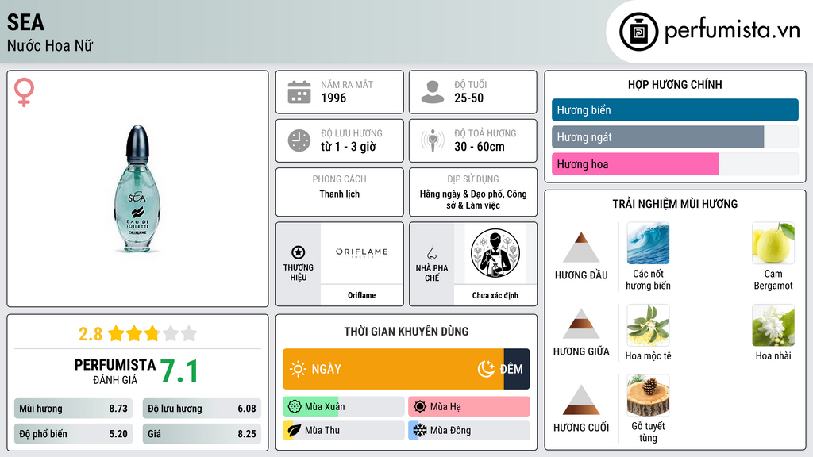Viewport: 813px width, 457px height.
Task: Click the SEA perfume title
Action: tap(25, 22)
